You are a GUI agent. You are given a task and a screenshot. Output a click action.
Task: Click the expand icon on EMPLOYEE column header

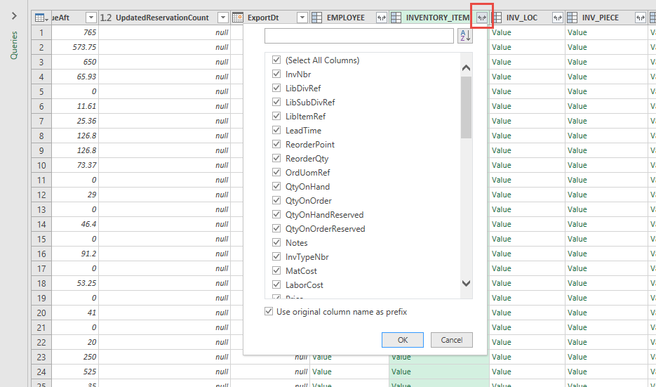tap(381, 18)
